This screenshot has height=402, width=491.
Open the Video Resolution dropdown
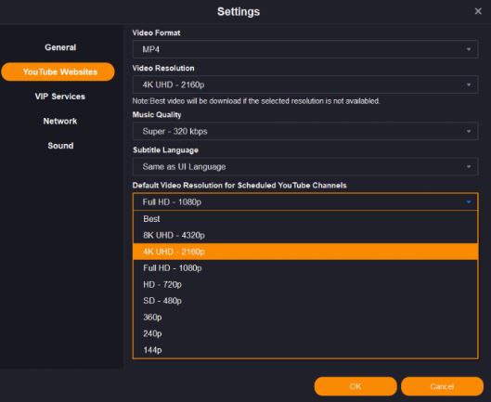(x=305, y=84)
